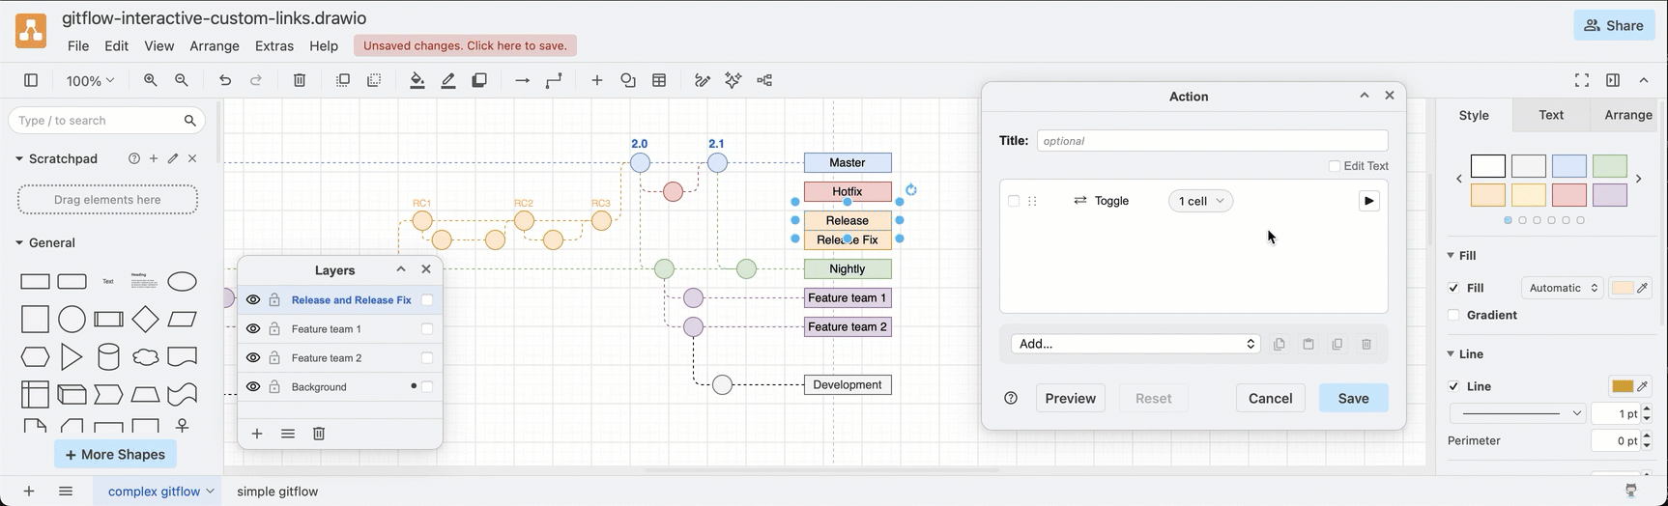Viewport: 1668px width, 506px height.
Task: Open the Add... action dropdown
Action: point(1136,344)
